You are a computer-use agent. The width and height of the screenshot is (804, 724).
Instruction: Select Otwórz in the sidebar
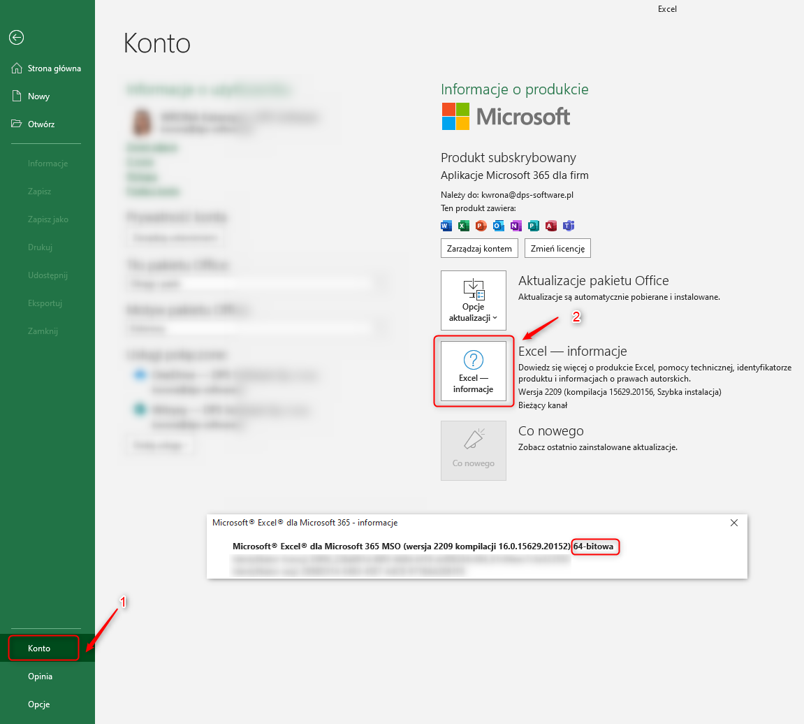click(x=41, y=124)
